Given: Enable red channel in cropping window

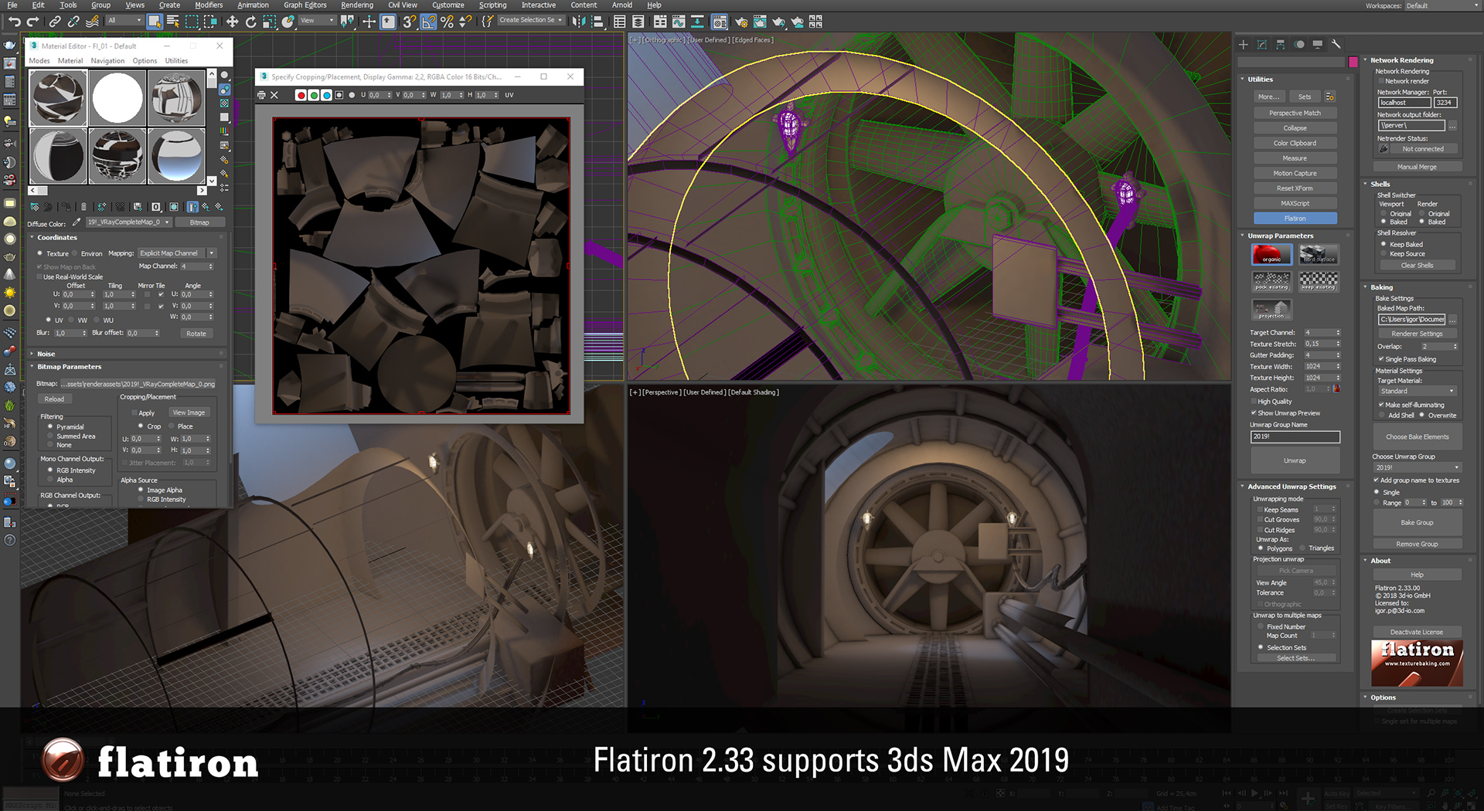Looking at the screenshot, I should 301,95.
